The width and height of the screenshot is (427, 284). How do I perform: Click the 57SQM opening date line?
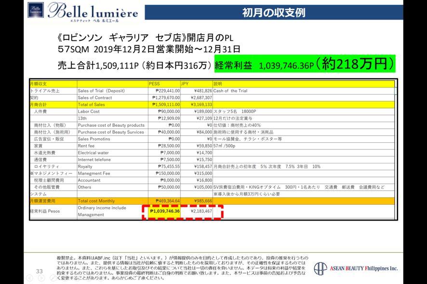(149, 49)
